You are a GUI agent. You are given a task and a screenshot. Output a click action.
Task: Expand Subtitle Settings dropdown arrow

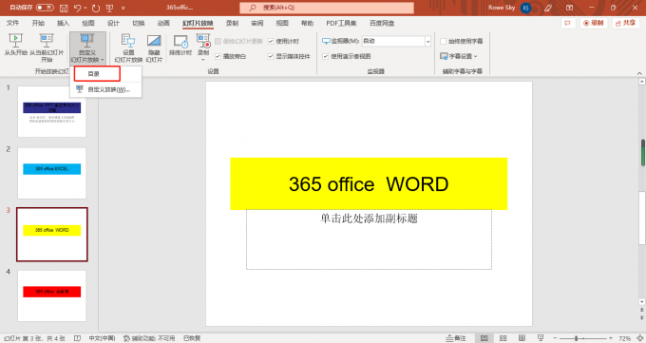coord(475,56)
